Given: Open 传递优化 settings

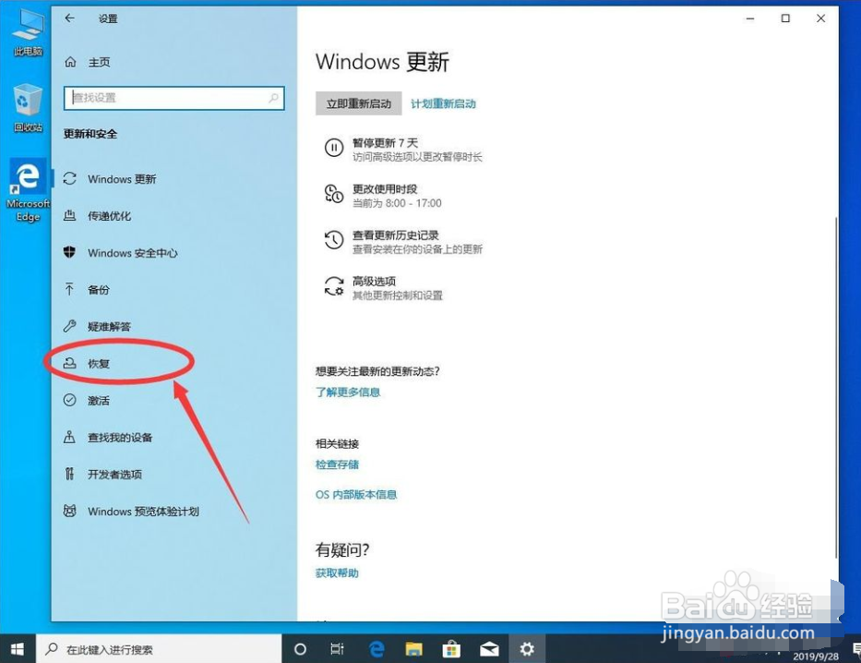Looking at the screenshot, I should click(109, 216).
